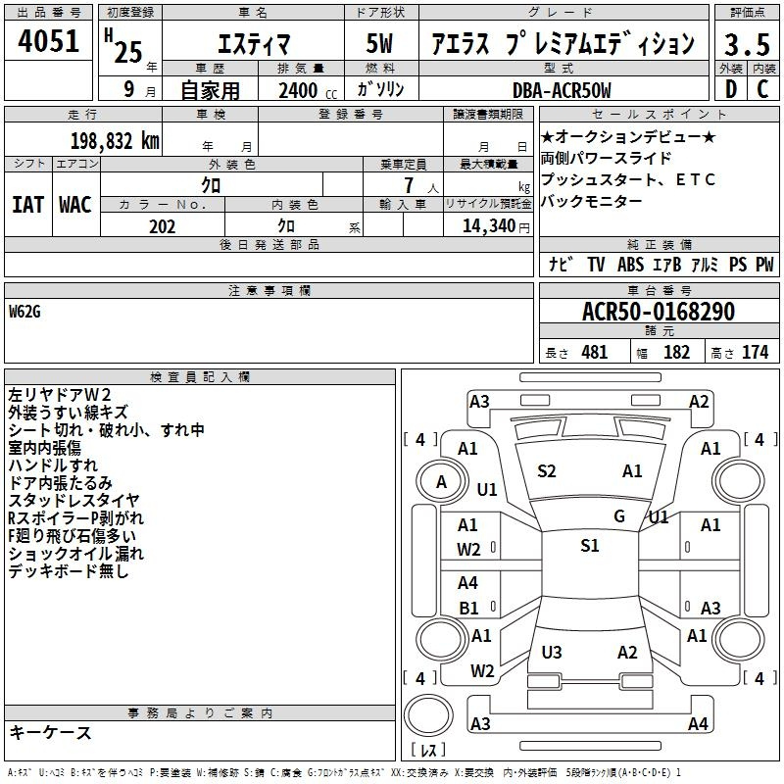The width and height of the screenshot is (784, 784).
Task: Click the B1 dent marking on diagram
Action: point(468,608)
